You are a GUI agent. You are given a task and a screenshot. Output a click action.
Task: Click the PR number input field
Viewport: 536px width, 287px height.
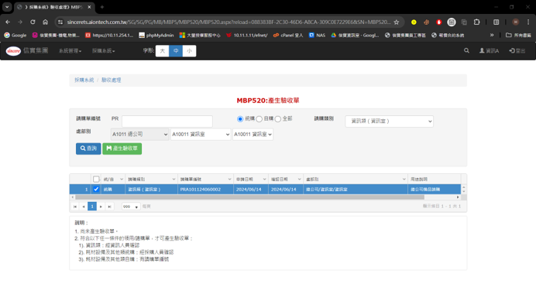pos(167,121)
